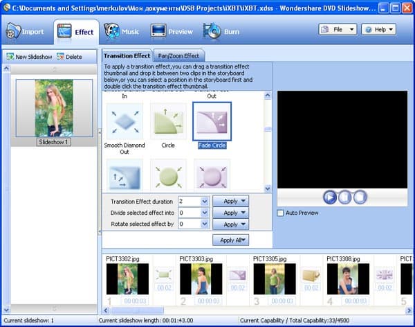
Task: Select the Slideshow 1 thumbnail
Action: (54, 108)
